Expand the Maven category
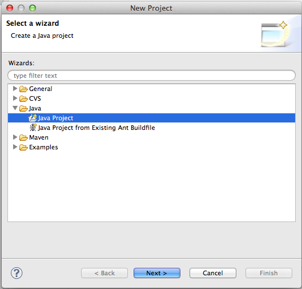 [x=15, y=137]
